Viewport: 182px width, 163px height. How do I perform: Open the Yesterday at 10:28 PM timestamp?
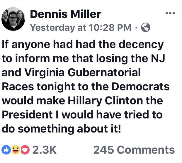point(81,28)
